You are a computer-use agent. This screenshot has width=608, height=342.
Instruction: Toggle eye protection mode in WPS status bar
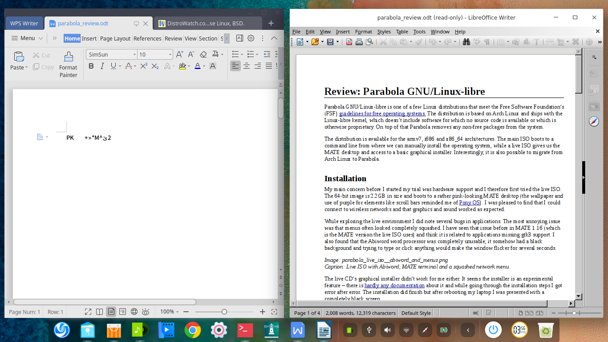pos(145,312)
